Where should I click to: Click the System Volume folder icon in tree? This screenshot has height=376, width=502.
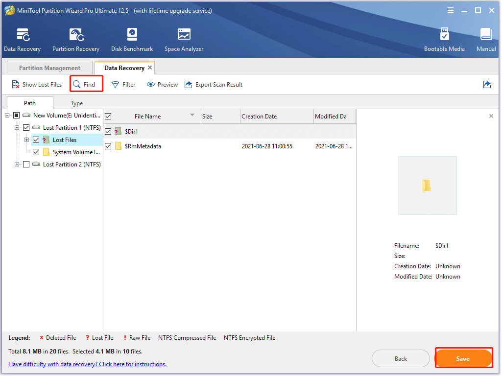[x=46, y=152]
